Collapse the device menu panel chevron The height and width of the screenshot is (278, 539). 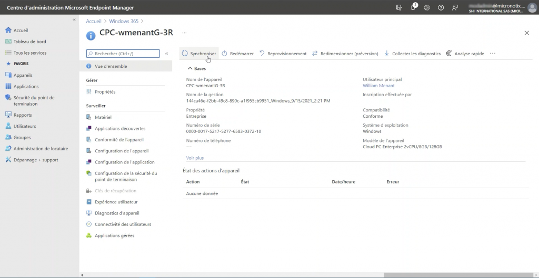166,54
